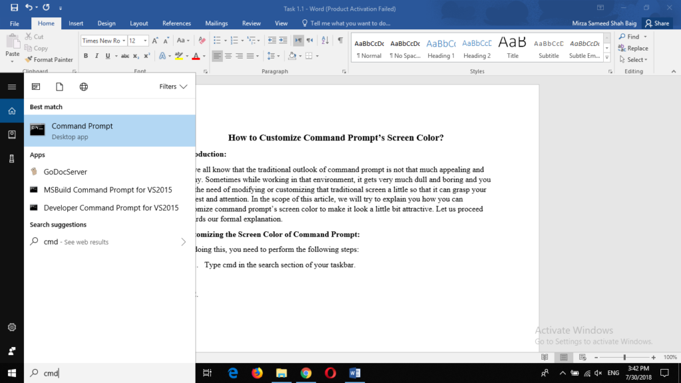Screen dimensions: 681x383
Task: Toggle Subscript formatting
Action: 136,56
